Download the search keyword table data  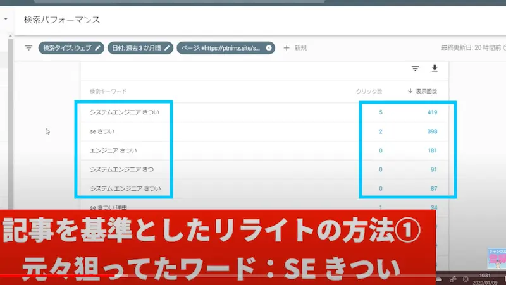(435, 69)
